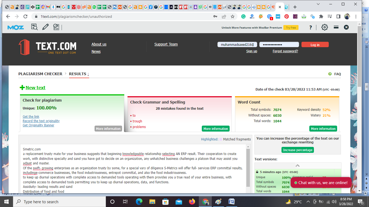Go back to previous page

click(8, 16)
